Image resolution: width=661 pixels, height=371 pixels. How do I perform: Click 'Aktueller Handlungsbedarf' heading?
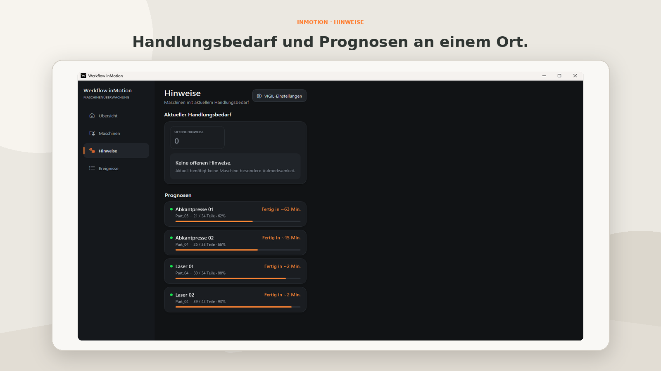point(197,115)
